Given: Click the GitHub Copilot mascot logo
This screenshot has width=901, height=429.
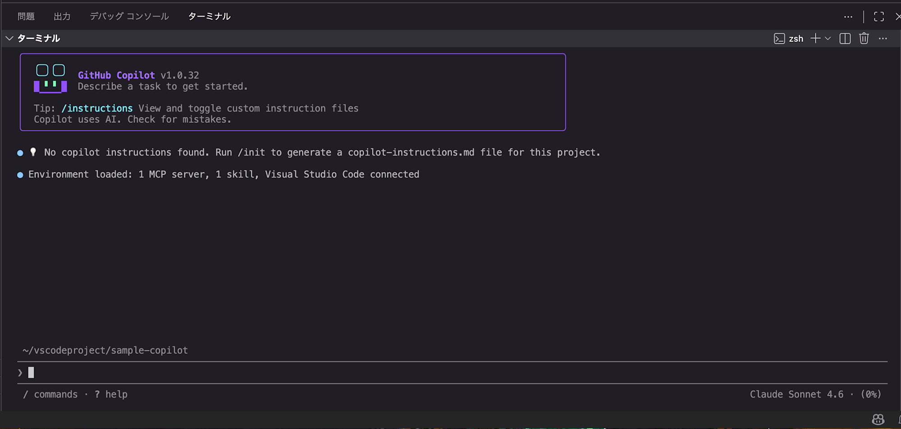Looking at the screenshot, I should click(50, 78).
